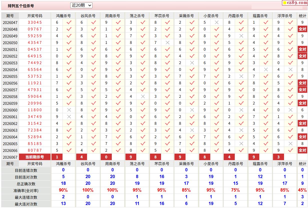Click the check mark in row 2026047 鸿雁杀号

(x=69, y=22)
